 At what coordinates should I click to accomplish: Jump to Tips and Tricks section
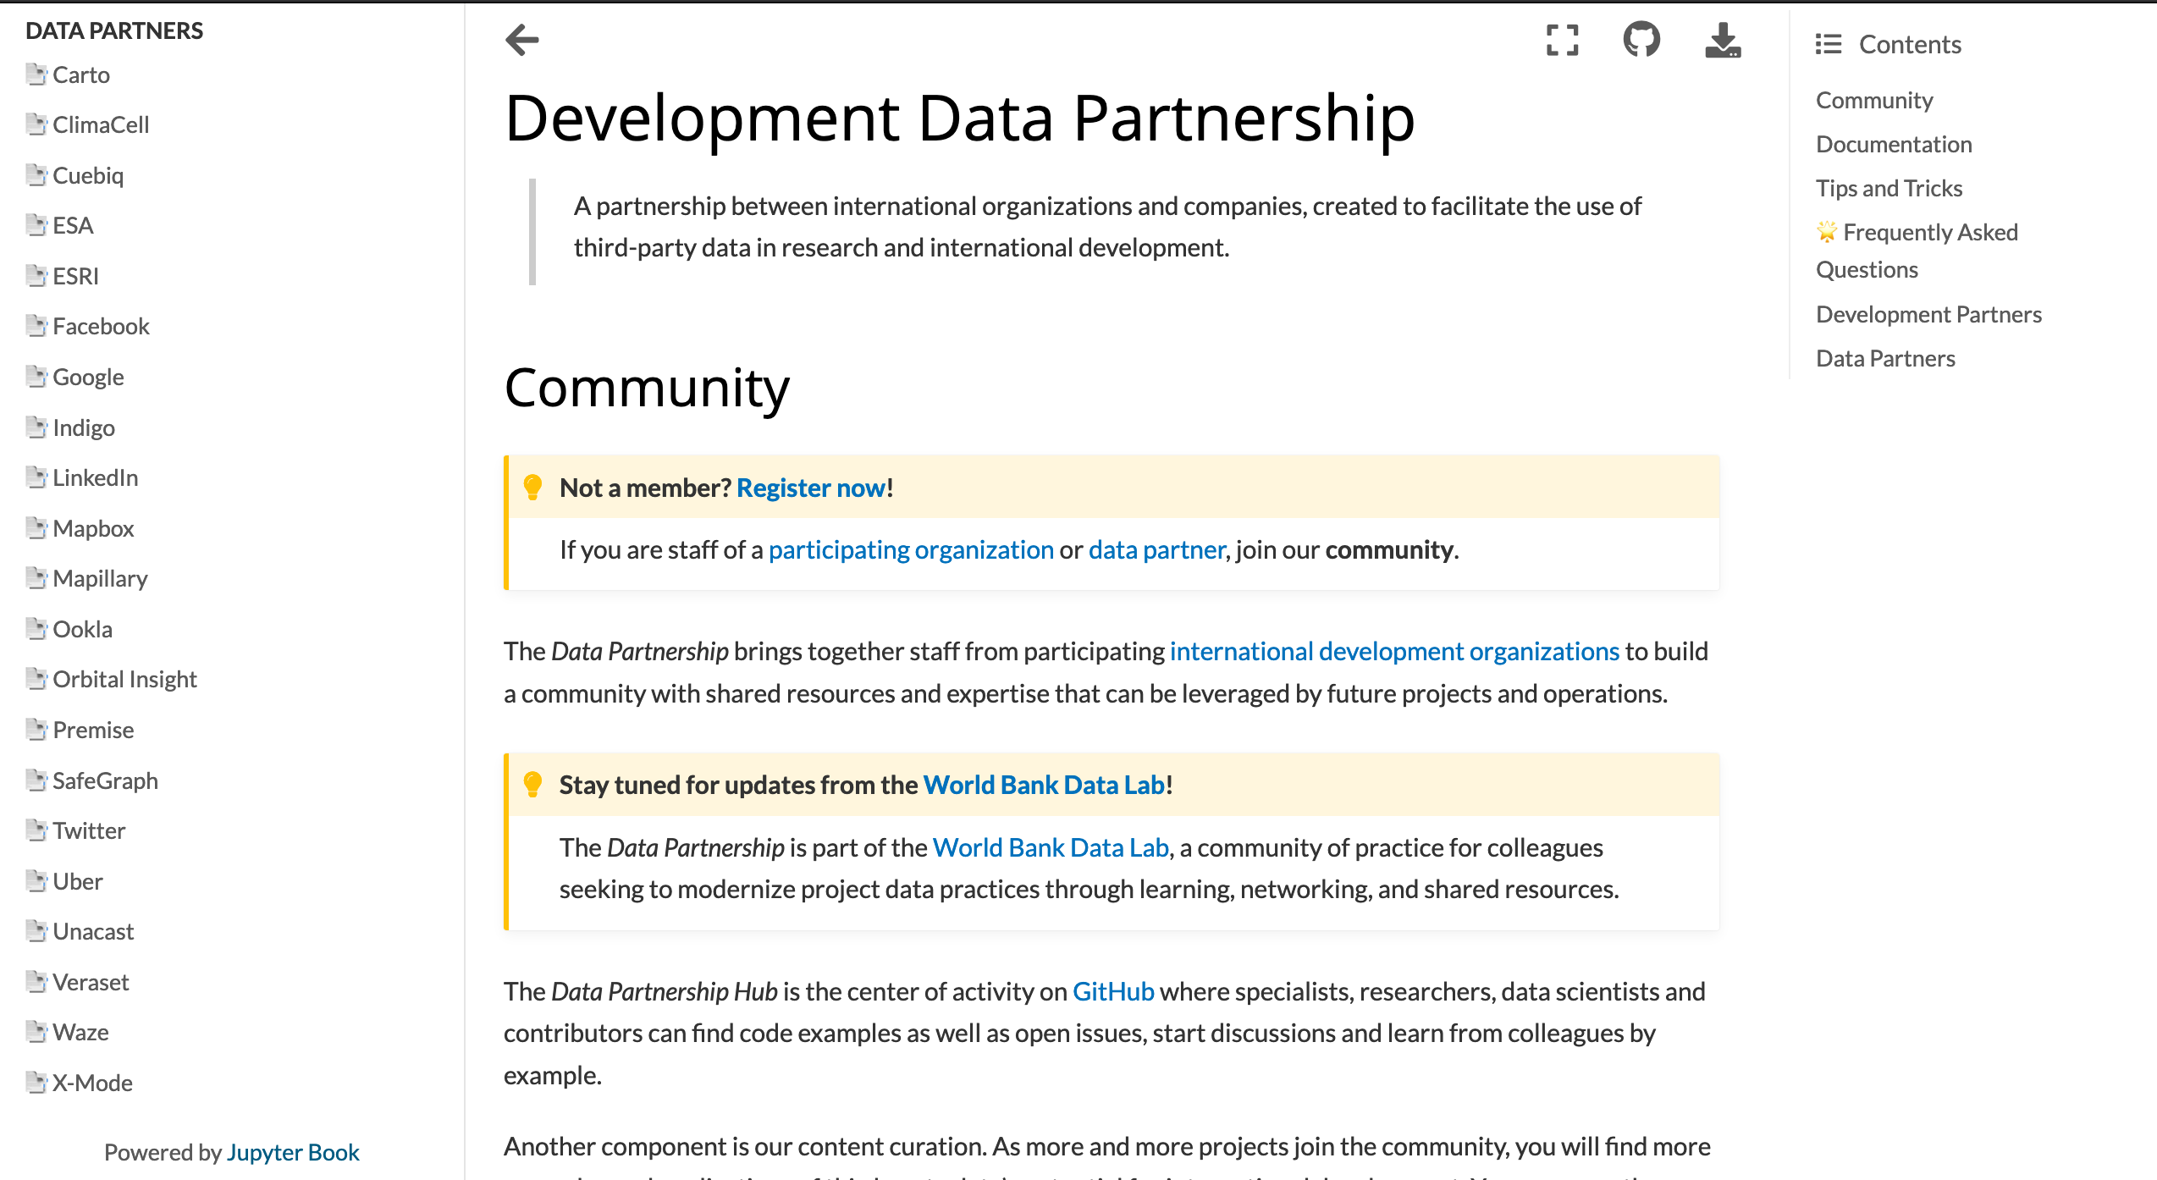point(1889,188)
